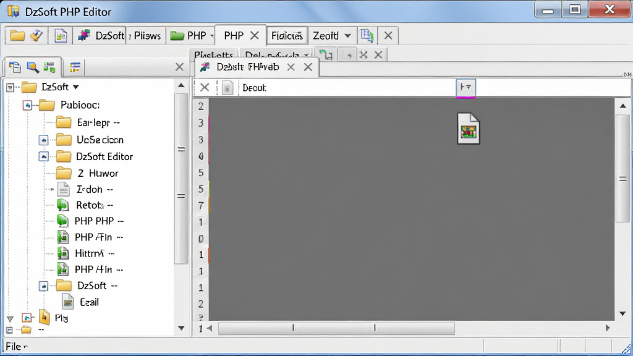This screenshot has width=633, height=356.
Task: Click the yellow open-folder toolbar icon
Action: click(17, 35)
